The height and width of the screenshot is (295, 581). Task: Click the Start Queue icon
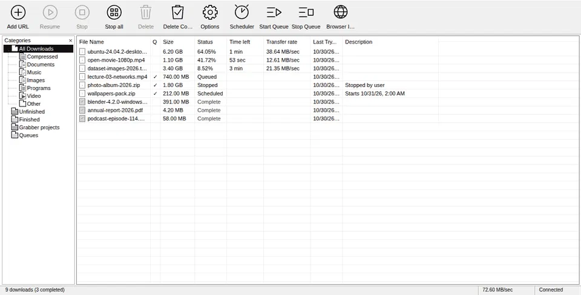[274, 13]
